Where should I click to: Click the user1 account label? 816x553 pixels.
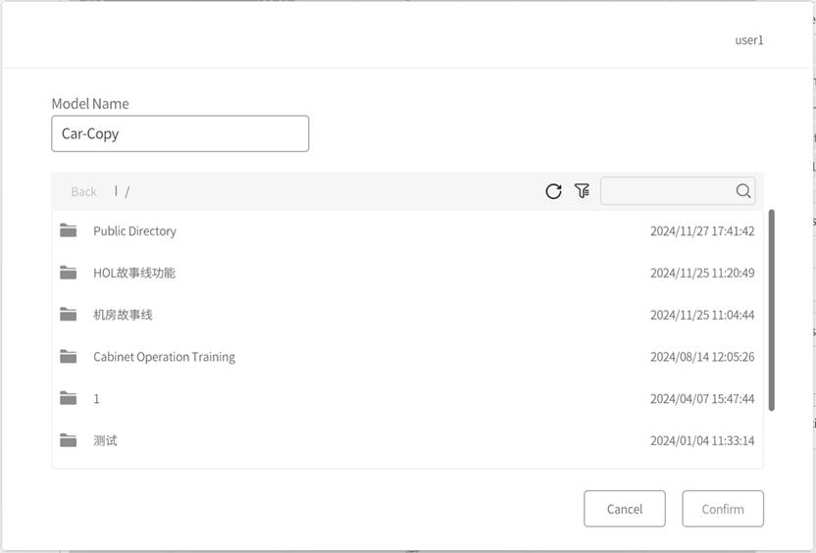[x=748, y=40]
